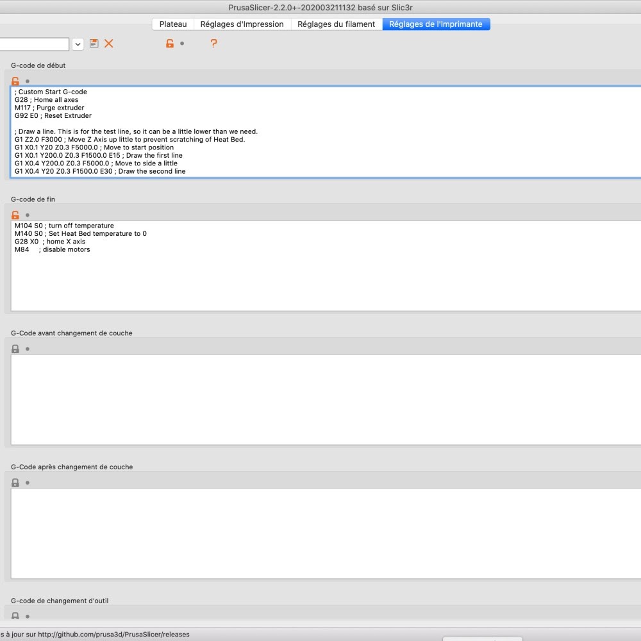The image size is (641, 641).
Task: Click the 'G-code de changement d'outil' label
Action: pyautogui.click(x=60, y=601)
